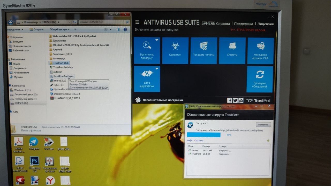
Task: Select the Xenon package row
Action: point(228,150)
